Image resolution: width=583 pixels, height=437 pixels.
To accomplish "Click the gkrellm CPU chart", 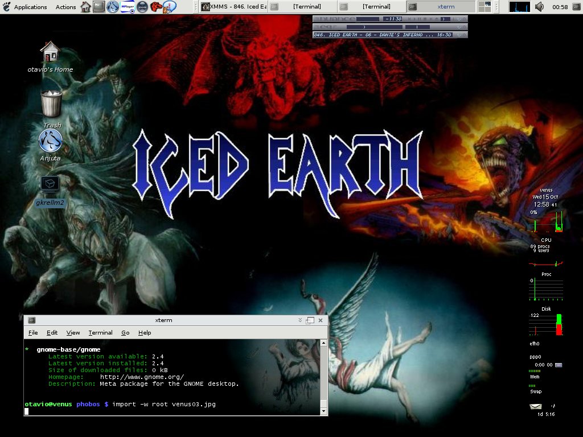I will click(x=546, y=221).
